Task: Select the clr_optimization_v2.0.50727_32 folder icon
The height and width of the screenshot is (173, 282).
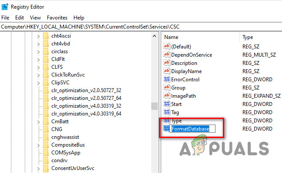Action: click(x=46, y=90)
